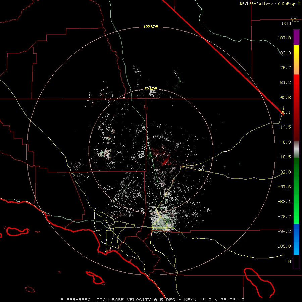The image size is (302, 302).
Task: Click the -32.0 velocity scale value
Action: click(284, 172)
